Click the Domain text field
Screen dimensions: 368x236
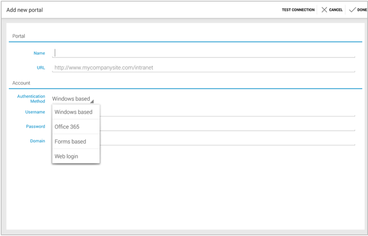227,141
